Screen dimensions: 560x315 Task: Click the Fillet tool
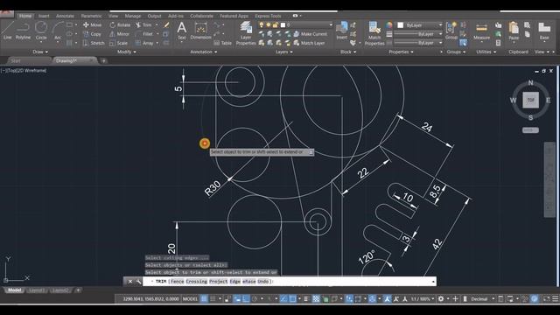click(144, 34)
